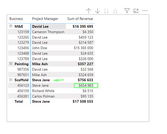Click the John Doe cell
This screenshot has height=134, width=167.
coord(39,48)
